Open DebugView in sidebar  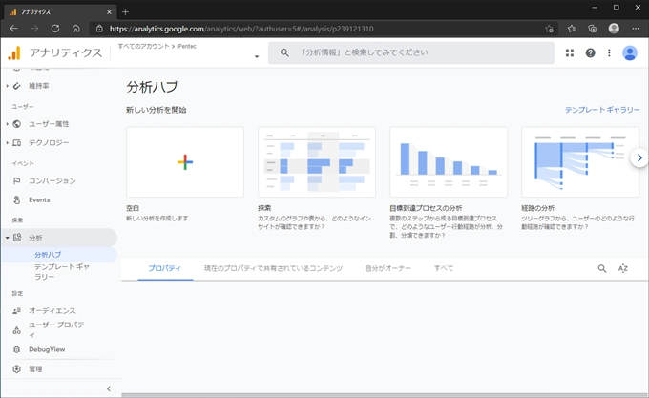click(x=47, y=349)
